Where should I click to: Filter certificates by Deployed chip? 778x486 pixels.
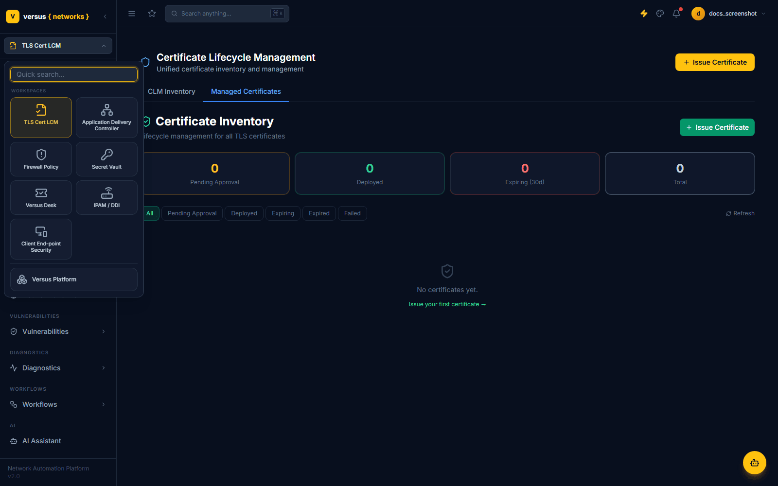click(244, 213)
